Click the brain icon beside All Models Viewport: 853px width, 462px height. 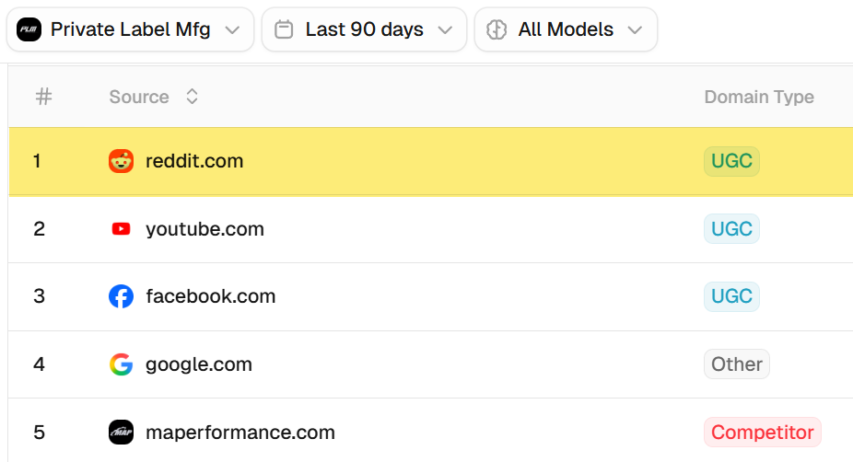(x=497, y=29)
